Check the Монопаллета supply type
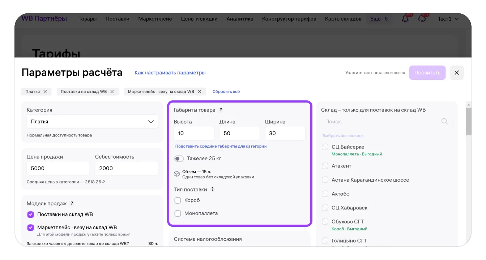 pos(178,213)
